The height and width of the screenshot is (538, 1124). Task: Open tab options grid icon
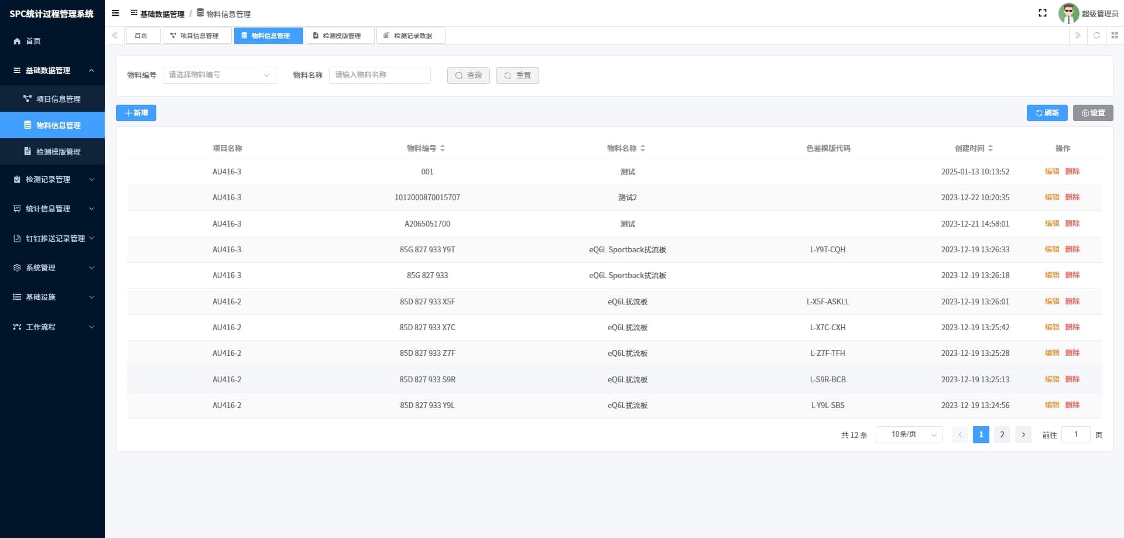pos(1115,36)
